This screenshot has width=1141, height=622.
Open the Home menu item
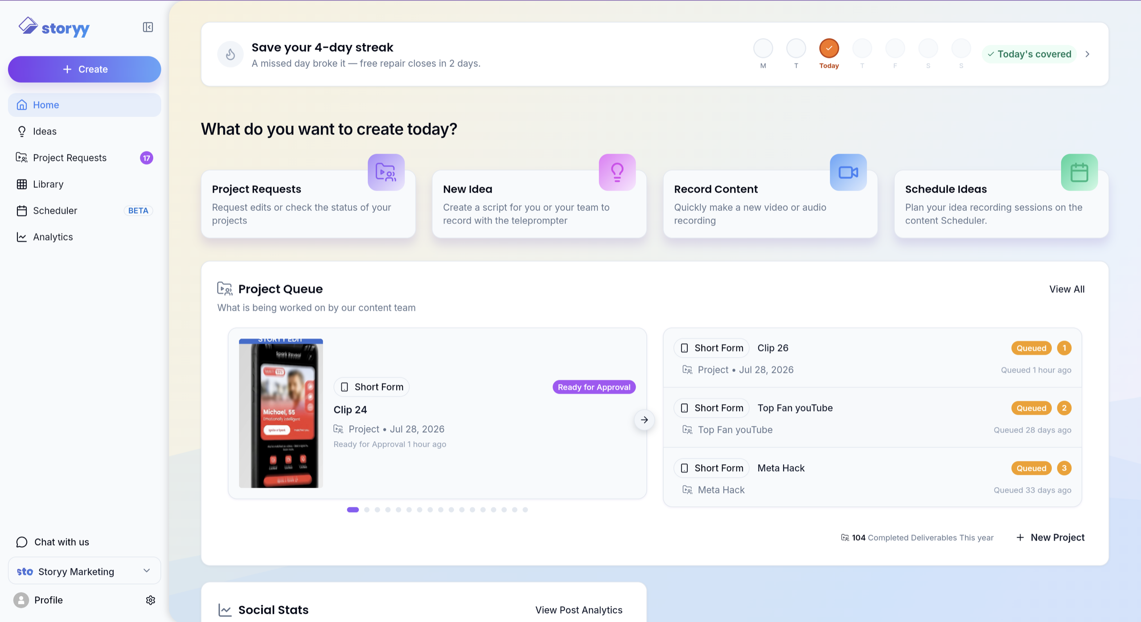tap(84, 105)
